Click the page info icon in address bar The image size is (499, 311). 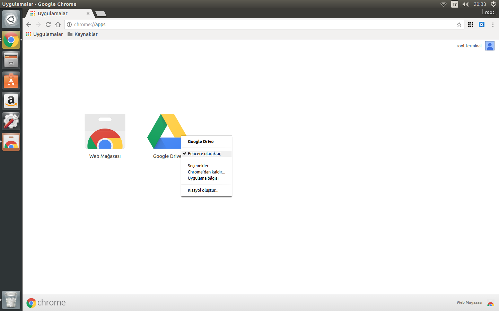pos(69,25)
